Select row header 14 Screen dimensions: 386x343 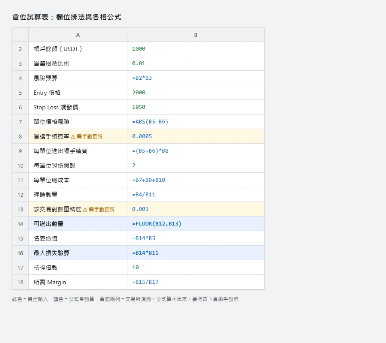click(x=21, y=224)
